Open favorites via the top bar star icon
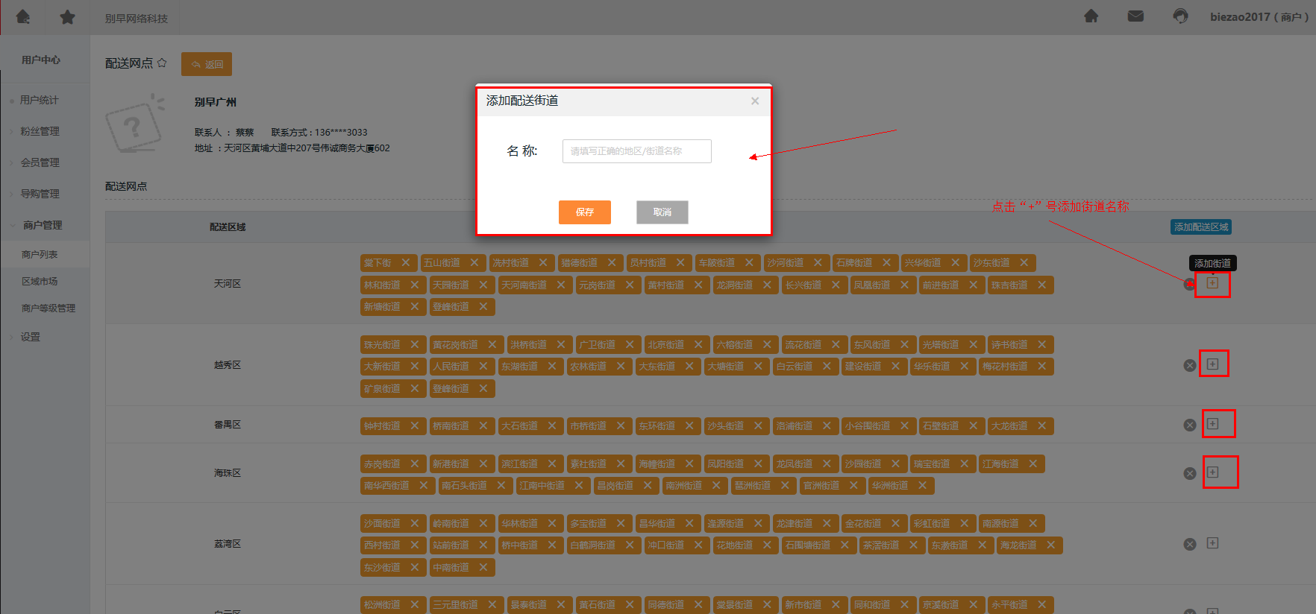The image size is (1316, 614). pos(67,16)
